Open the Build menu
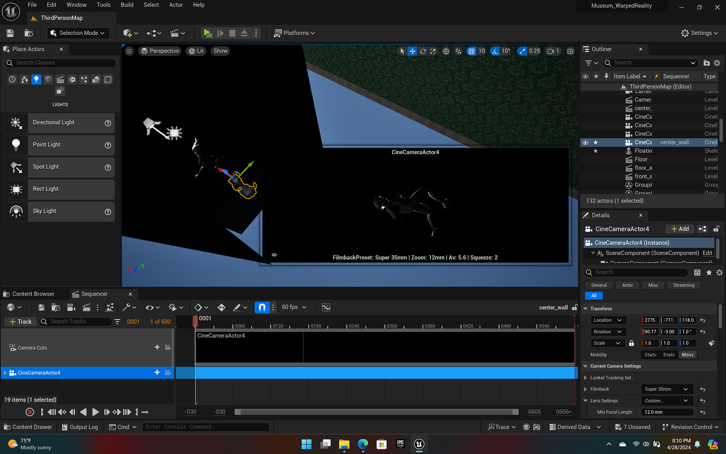726x454 pixels. tap(127, 5)
